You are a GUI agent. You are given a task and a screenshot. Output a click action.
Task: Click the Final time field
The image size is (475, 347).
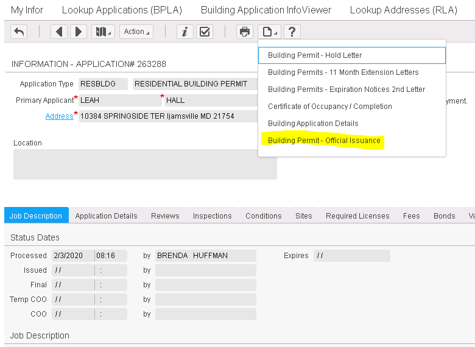tap(111, 285)
